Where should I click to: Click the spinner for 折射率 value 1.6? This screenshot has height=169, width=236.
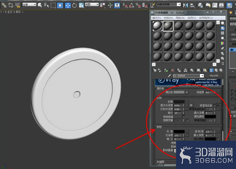[215, 132]
